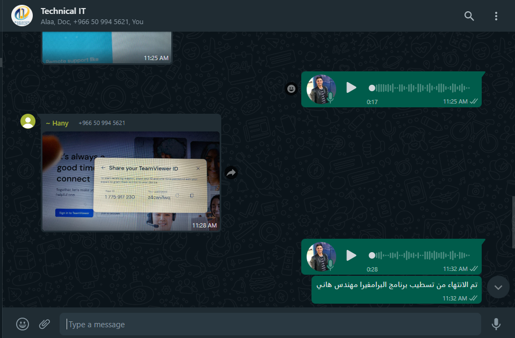
Task: Select the Arabic text message at 11:32 AM
Action: 396,290
